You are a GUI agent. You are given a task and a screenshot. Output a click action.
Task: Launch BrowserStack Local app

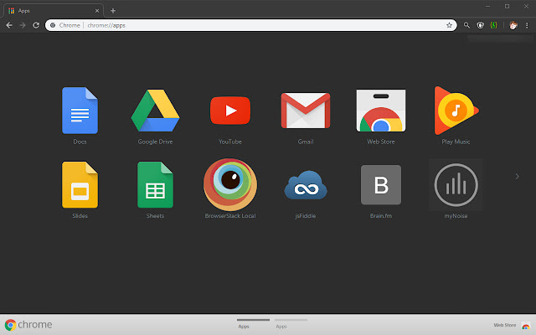pos(230,184)
